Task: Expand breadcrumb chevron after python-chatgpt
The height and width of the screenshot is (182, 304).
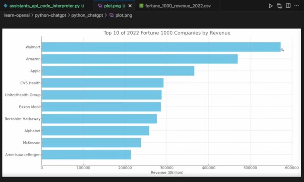Action: click(69, 15)
